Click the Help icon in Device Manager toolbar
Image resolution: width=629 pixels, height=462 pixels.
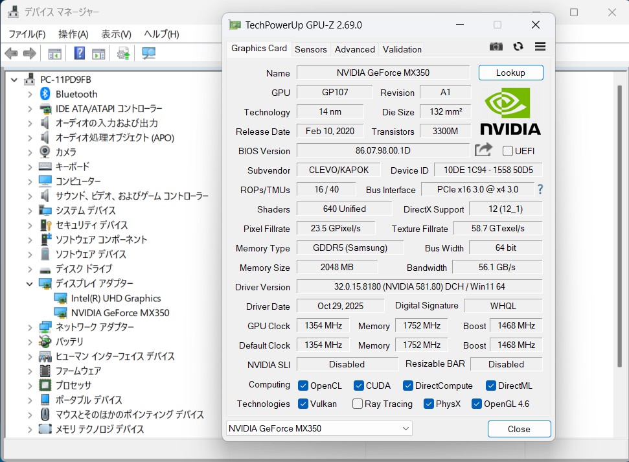(80, 52)
